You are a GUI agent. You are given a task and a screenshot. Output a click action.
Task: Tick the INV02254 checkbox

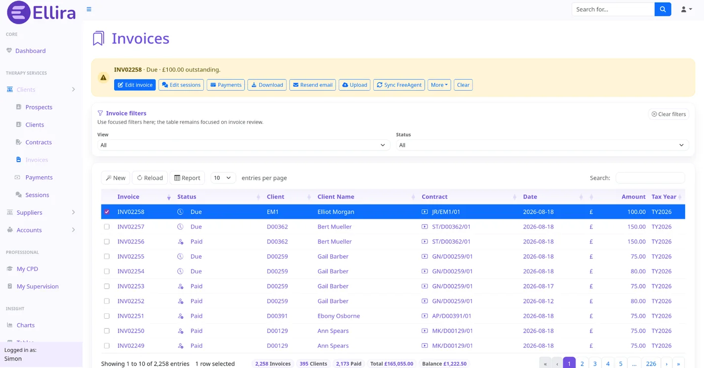107,271
